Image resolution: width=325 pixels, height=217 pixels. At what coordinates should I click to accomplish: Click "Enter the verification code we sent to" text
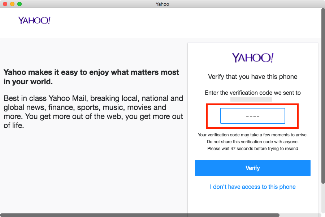click(253, 93)
